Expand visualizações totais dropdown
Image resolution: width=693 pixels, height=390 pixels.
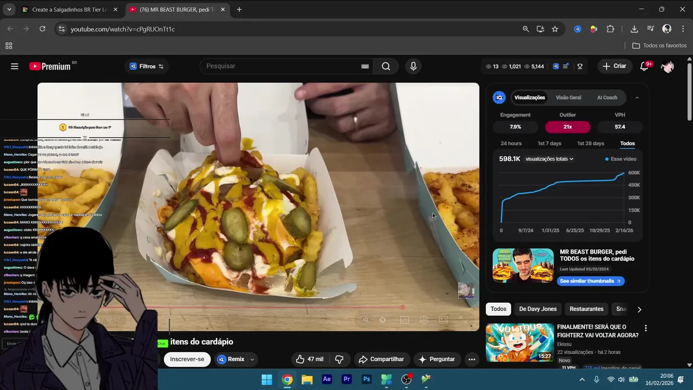[x=549, y=159]
